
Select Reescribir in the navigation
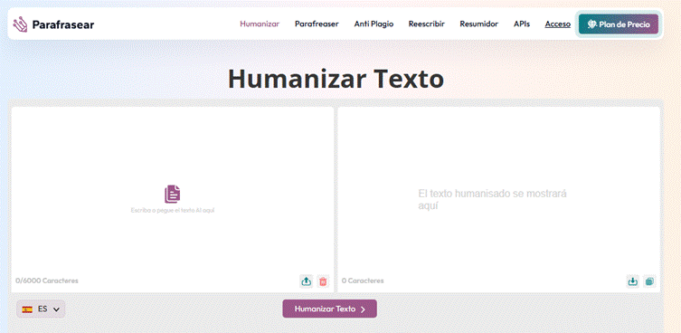point(427,24)
